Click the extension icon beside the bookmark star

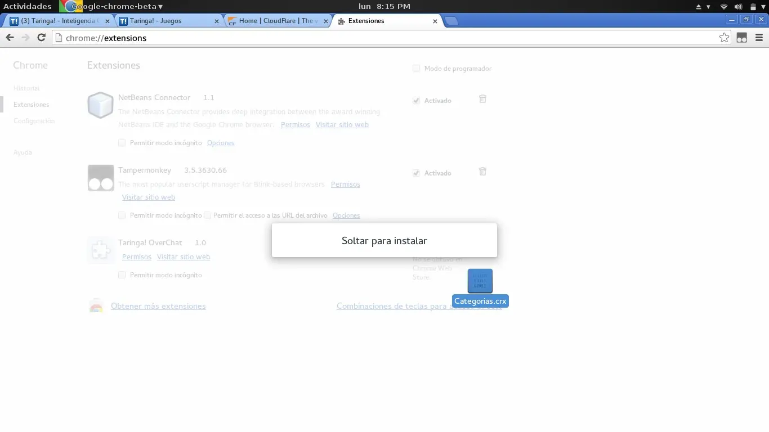click(x=742, y=38)
